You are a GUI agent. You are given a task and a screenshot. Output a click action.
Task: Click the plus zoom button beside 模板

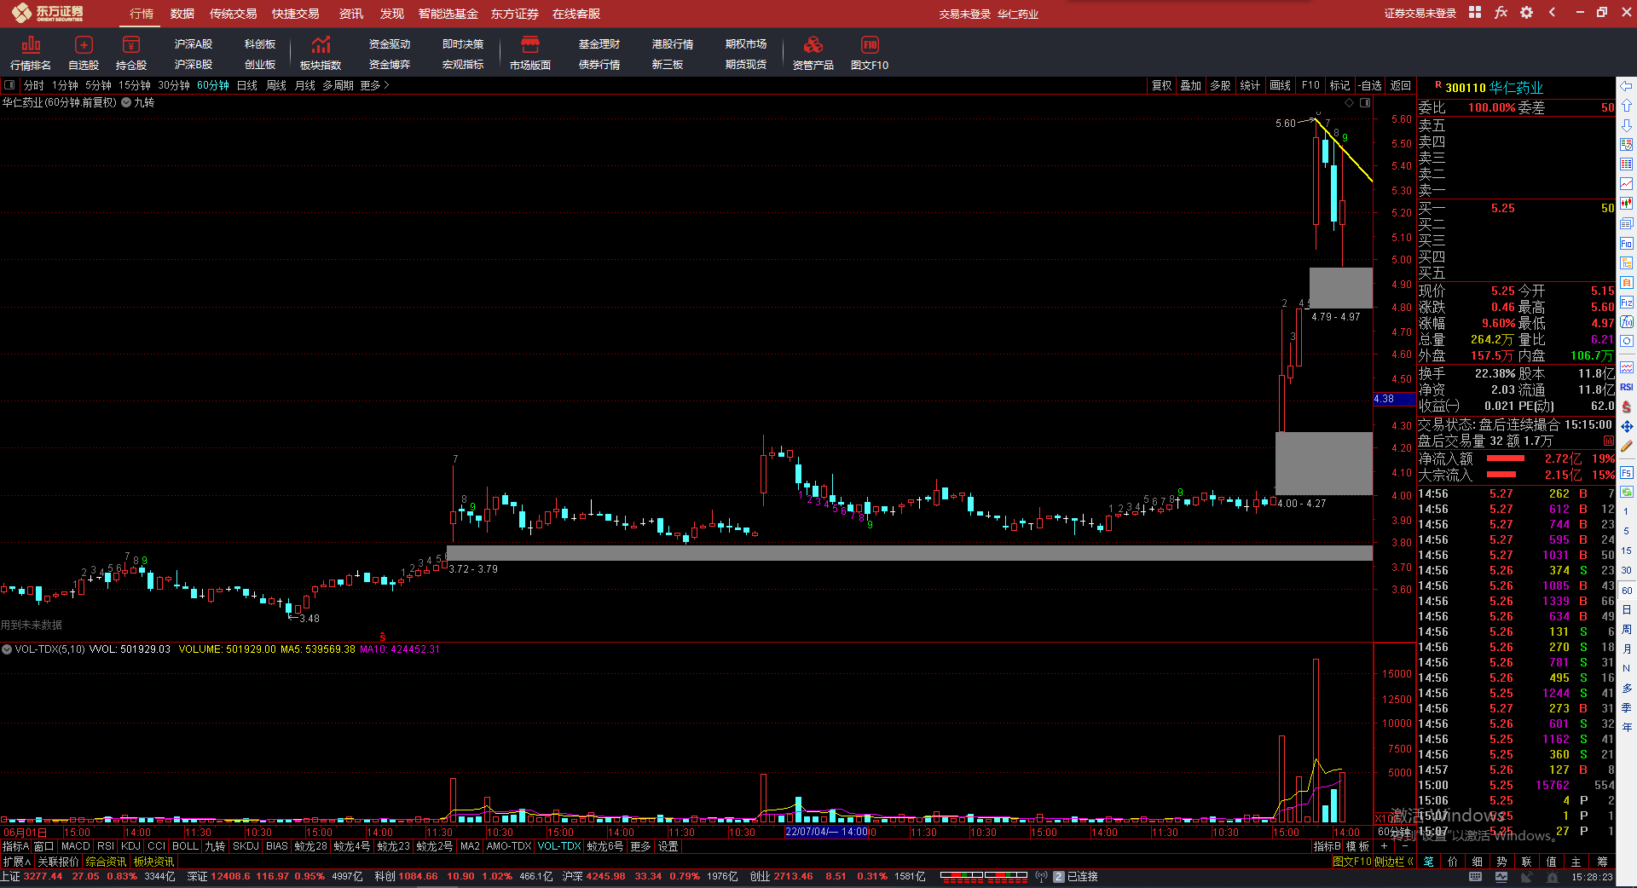coord(1384,846)
